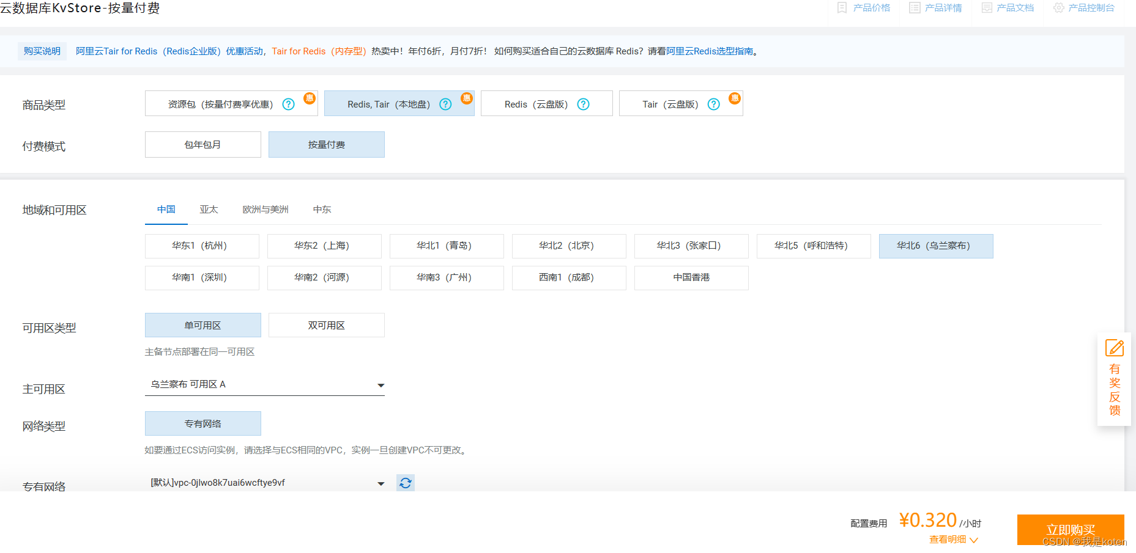Image resolution: width=1136 pixels, height=553 pixels.
Task: Select region 华北3 (张家口)
Action: tap(691, 246)
